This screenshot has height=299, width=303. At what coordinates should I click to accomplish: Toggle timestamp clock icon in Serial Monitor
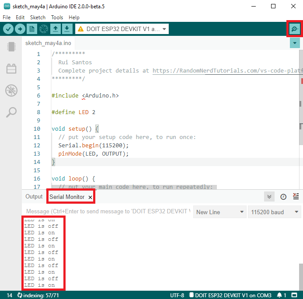click(x=283, y=197)
